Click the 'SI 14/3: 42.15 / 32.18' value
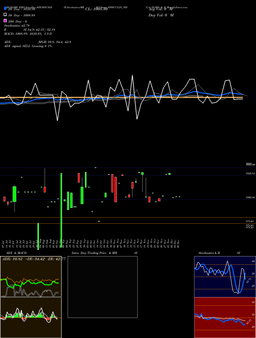This screenshot has height=338, width=256. click(x=39, y=30)
